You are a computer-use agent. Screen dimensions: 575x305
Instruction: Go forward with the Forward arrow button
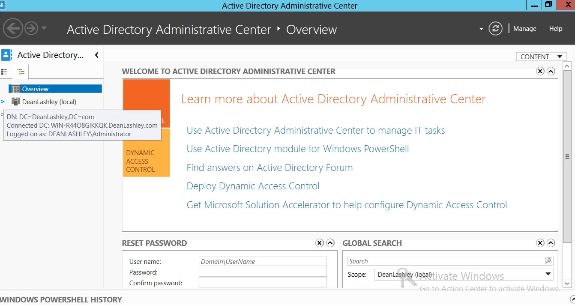(x=31, y=29)
